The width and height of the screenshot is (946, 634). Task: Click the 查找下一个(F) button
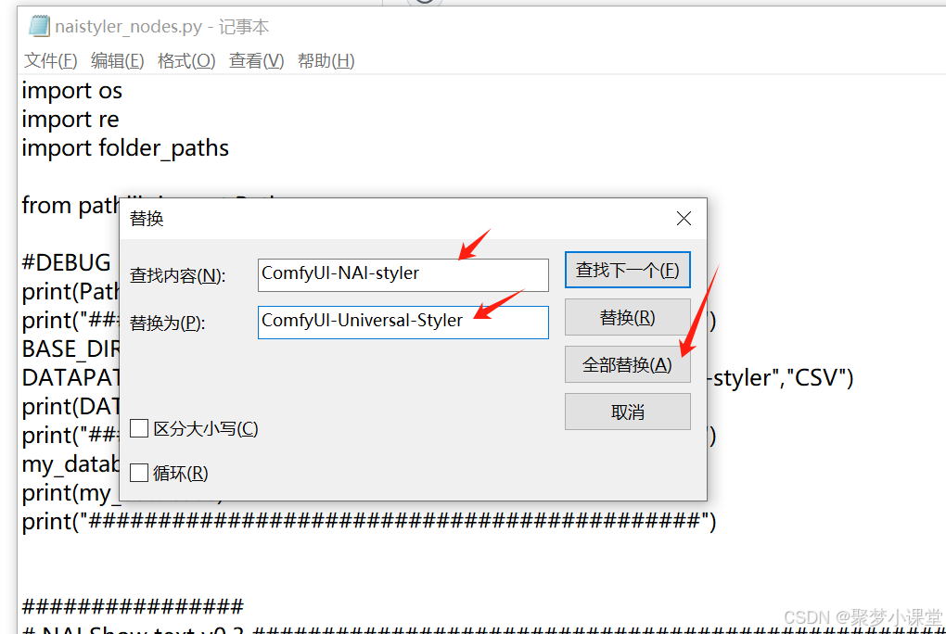click(628, 270)
